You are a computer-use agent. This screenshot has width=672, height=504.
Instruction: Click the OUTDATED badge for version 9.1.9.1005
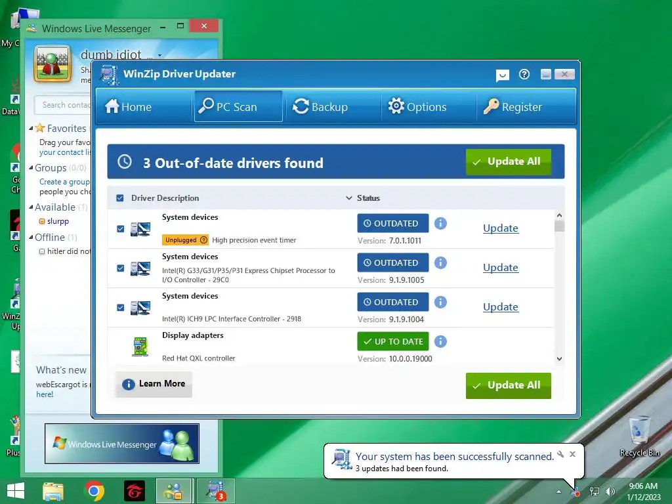393,262
